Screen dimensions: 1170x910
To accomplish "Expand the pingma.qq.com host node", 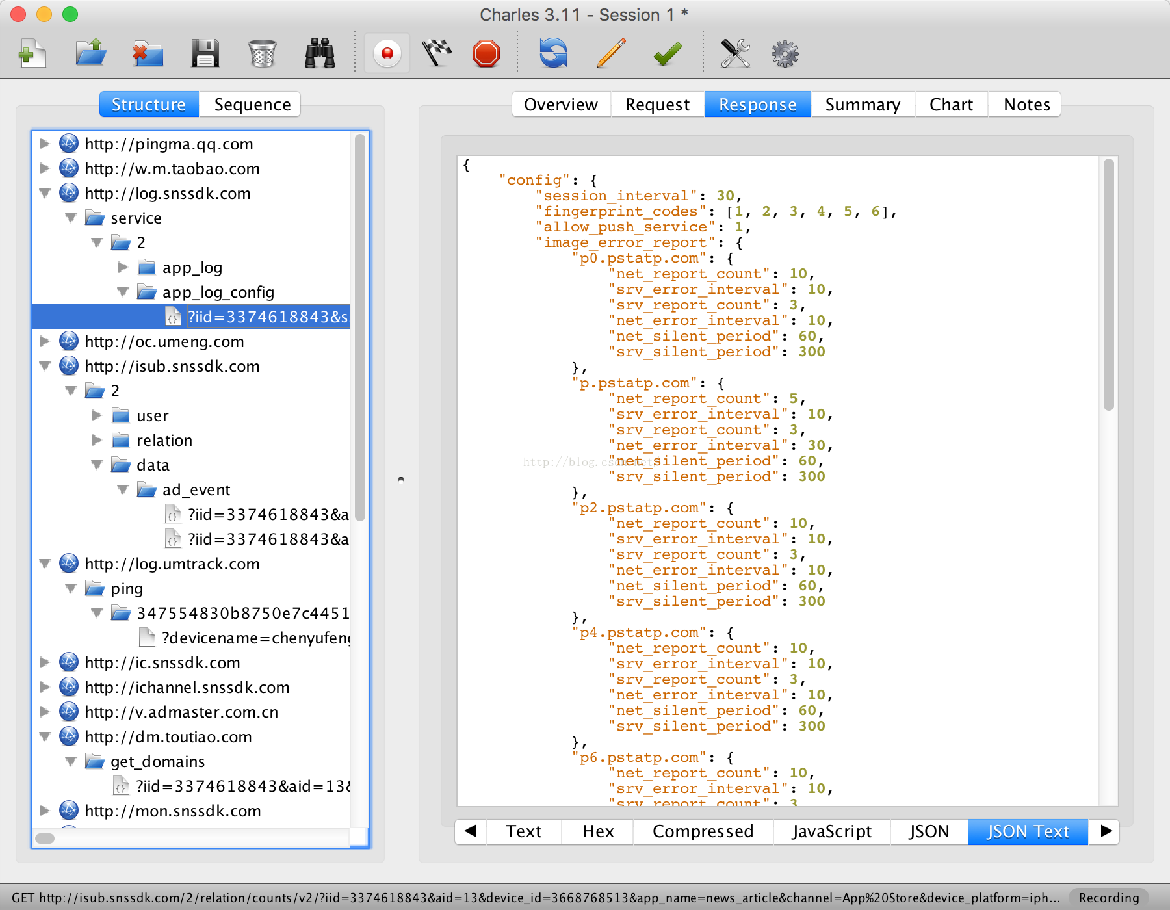I will pyautogui.click(x=45, y=144).
